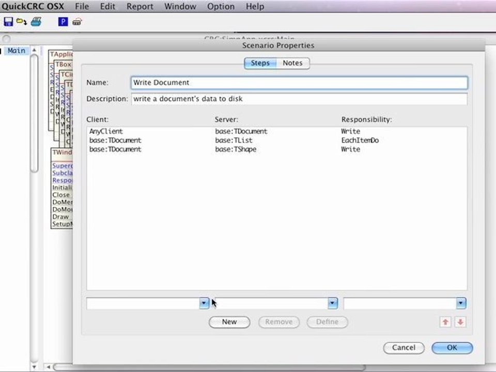Click the Initiali responsibility on the TWind card
Screen dimensions: 496x372
(63, 188)
